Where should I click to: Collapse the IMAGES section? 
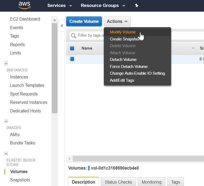click(6, 121)
